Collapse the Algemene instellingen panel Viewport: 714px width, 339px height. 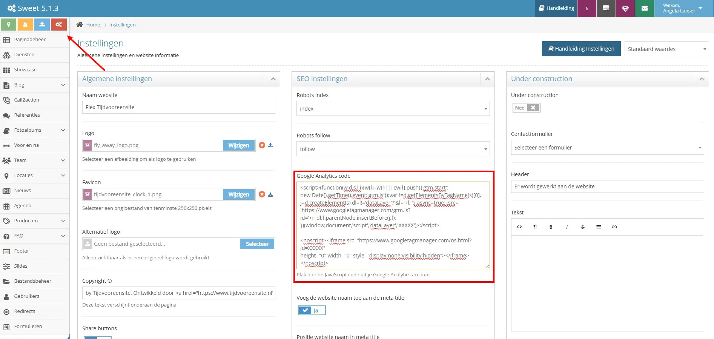point(273,79)
